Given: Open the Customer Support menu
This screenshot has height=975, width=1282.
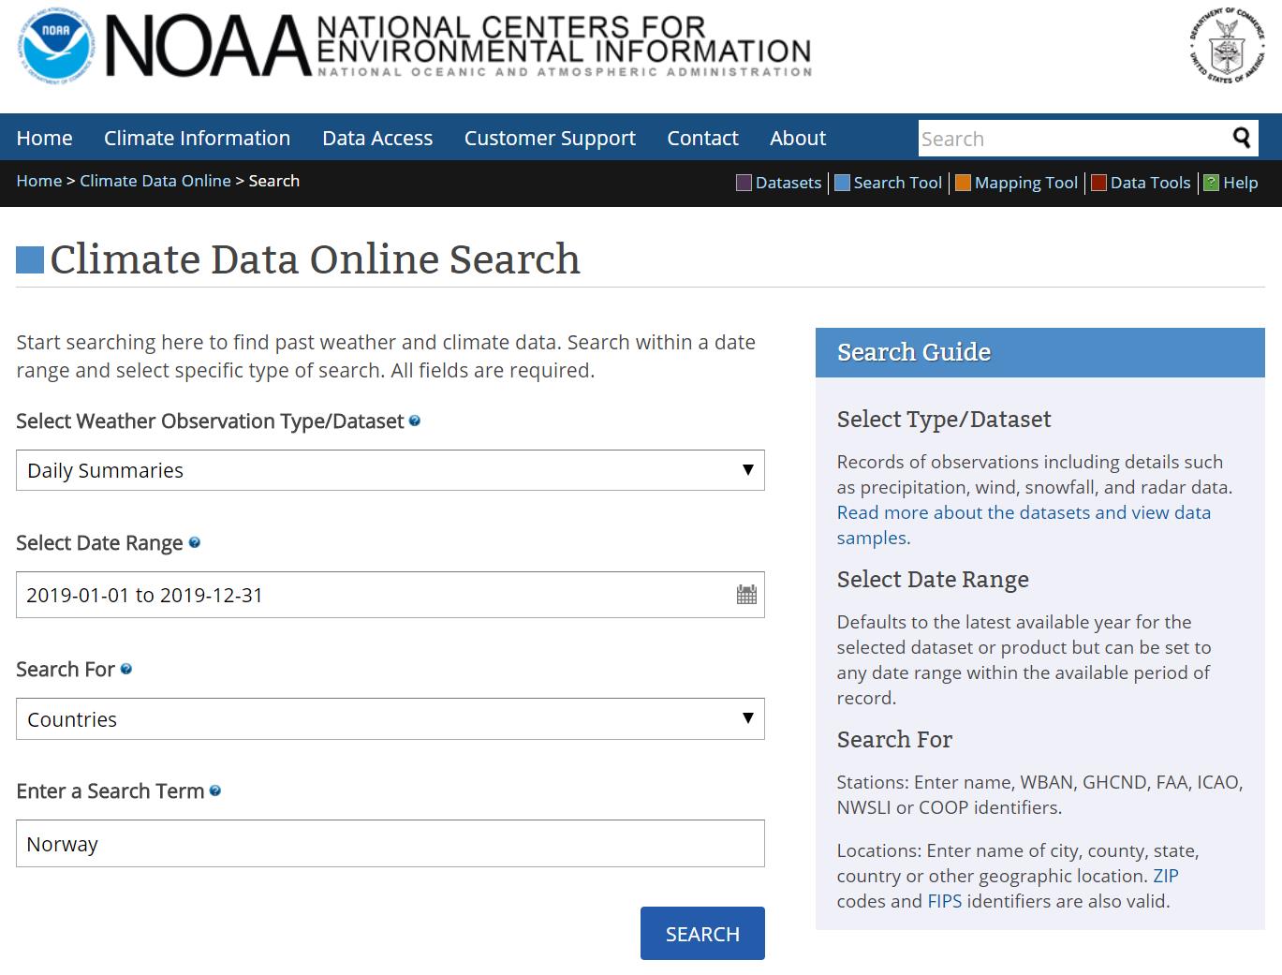Looking at the screenshot, I should 550,138.
